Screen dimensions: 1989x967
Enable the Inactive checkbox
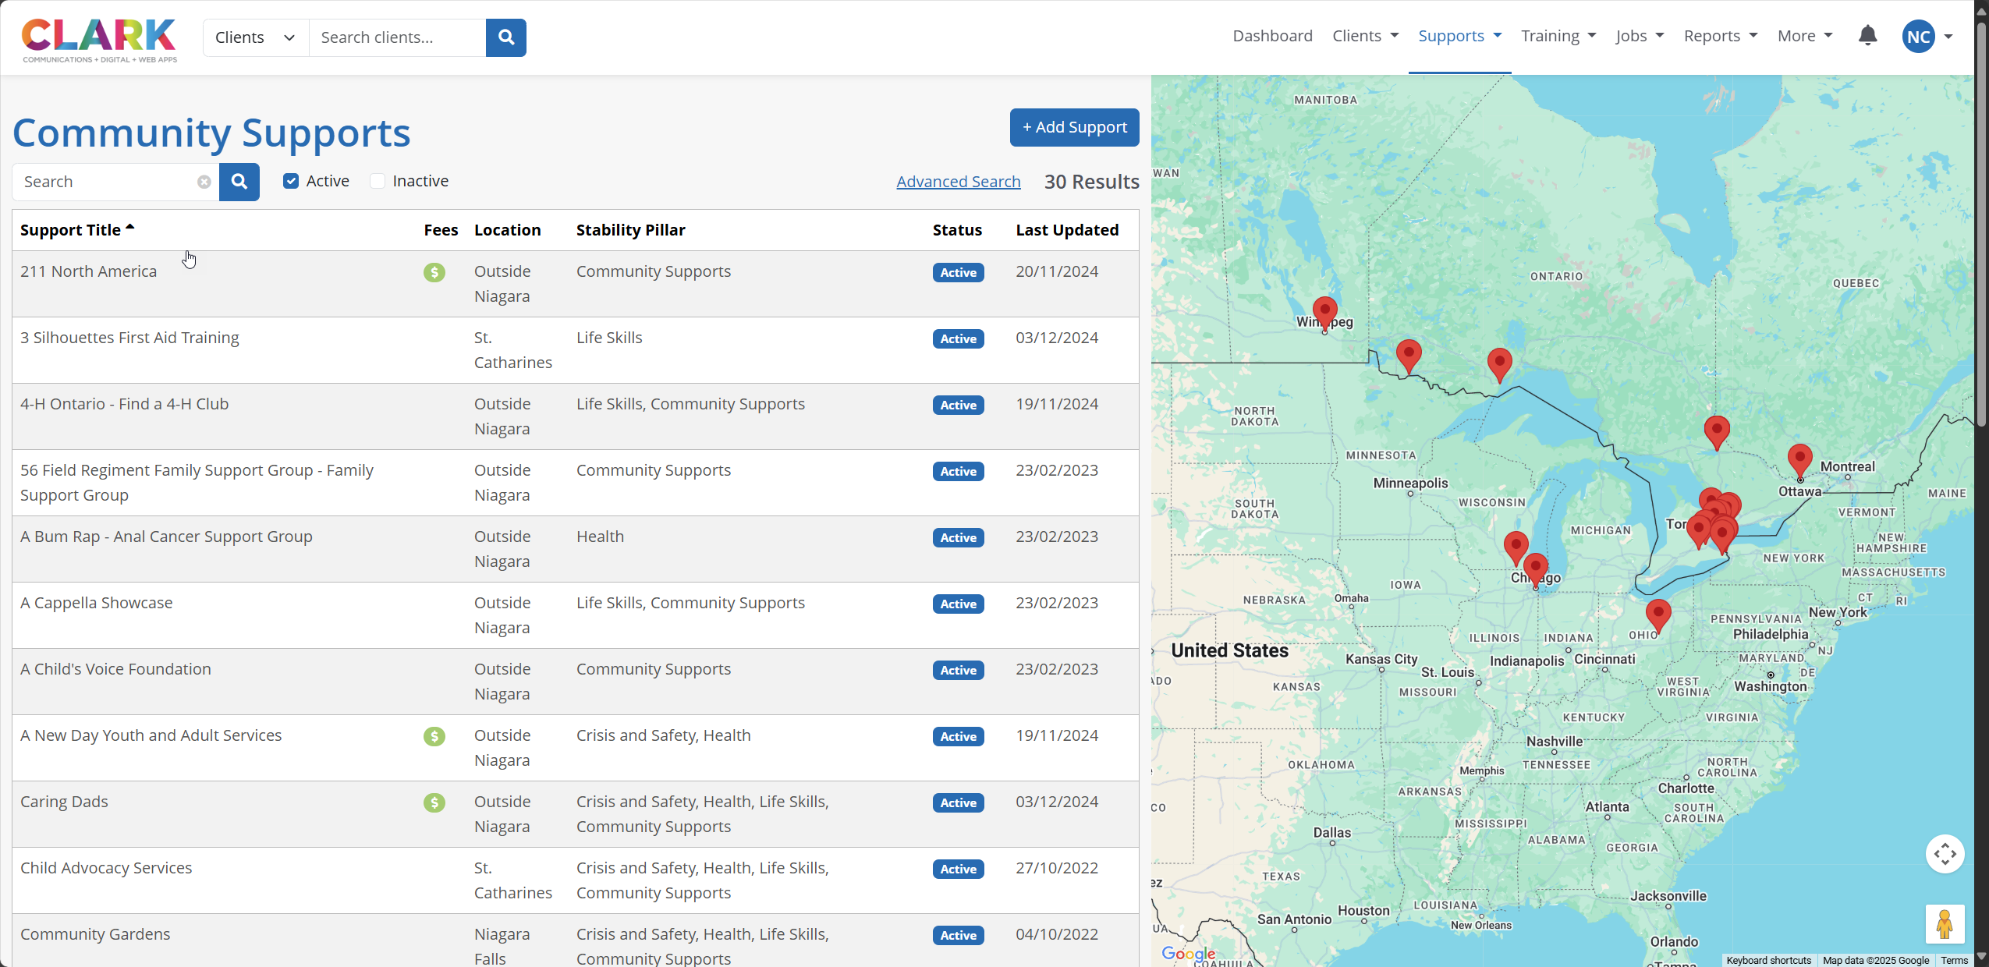click(x=378, y=181)
